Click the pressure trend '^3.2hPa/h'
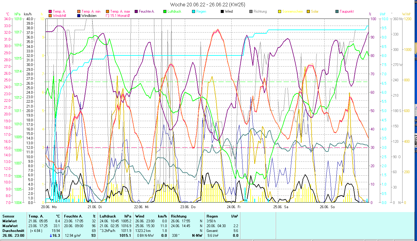417x241 pixels. tap(107, 231)
